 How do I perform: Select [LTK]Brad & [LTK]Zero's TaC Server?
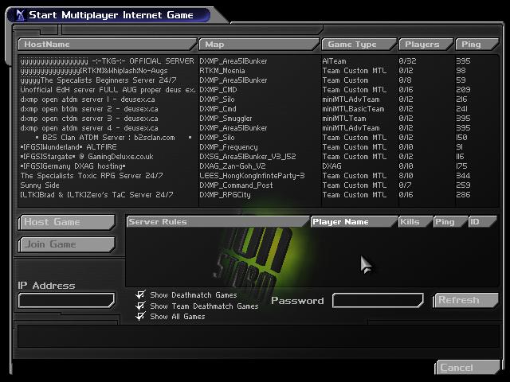[258, 195]
